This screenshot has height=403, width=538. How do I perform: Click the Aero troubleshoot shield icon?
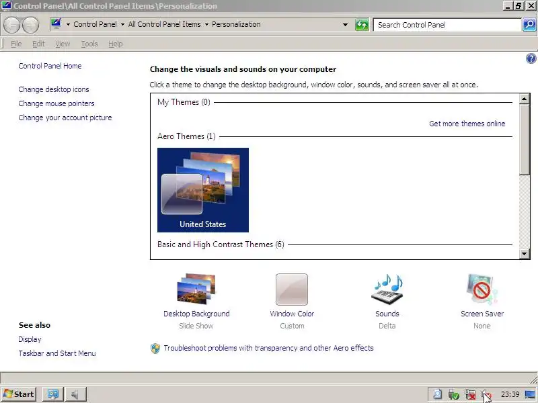(x=155, y=349)
